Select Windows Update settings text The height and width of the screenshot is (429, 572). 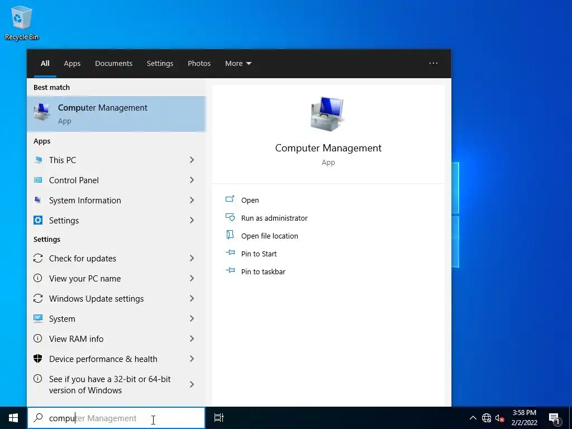click(96, 298)
